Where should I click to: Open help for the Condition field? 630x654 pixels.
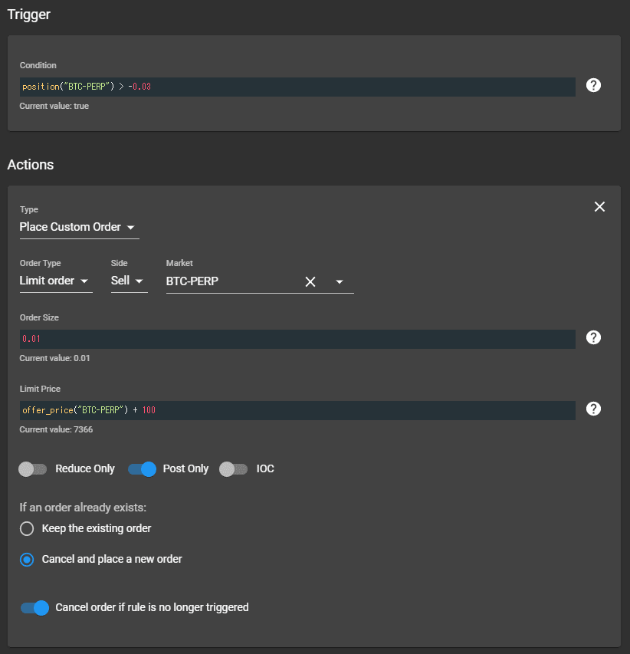coord(593,85)
